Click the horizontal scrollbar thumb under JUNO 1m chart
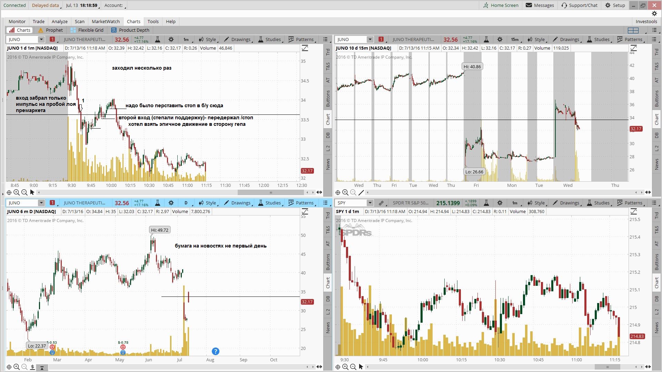Viewport: 662px width, 372px height. coord(271,192)
